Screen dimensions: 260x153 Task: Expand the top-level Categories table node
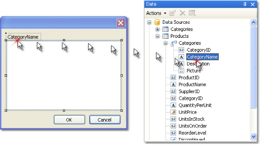tap(157, 29)
